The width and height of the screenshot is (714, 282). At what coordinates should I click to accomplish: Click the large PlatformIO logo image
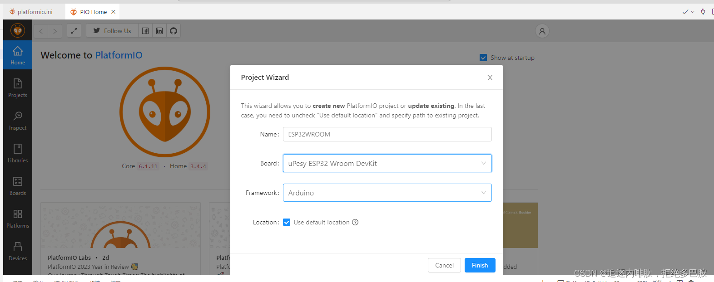pos(165,112)
